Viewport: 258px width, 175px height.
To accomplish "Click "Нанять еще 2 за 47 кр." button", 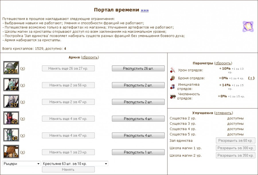I will pyautogui.click(x=68, y=102).
